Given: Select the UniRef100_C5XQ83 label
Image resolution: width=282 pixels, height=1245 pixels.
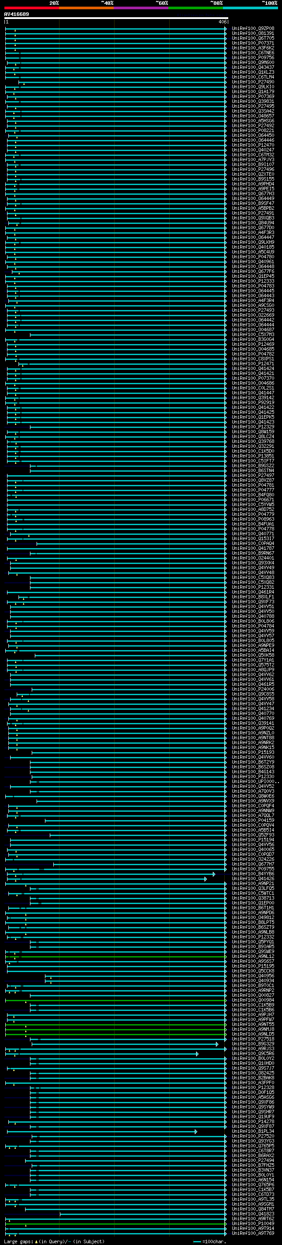Looking at the screenshot, I should [252, 577].
